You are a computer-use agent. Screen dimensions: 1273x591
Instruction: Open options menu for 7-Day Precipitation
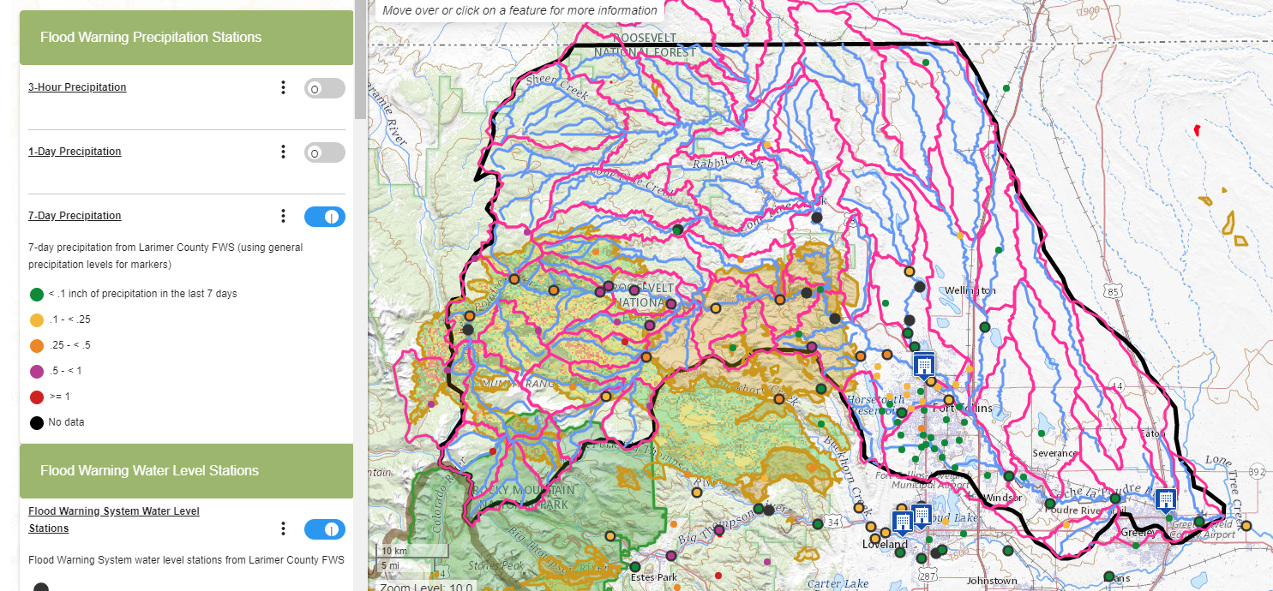pos(283,216)
